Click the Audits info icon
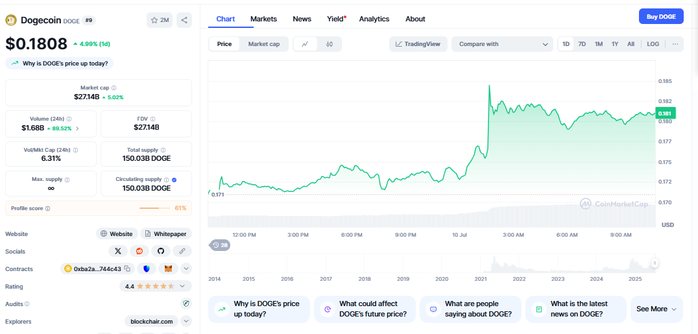This screenshot has height=334, width=698. (27, 304)
